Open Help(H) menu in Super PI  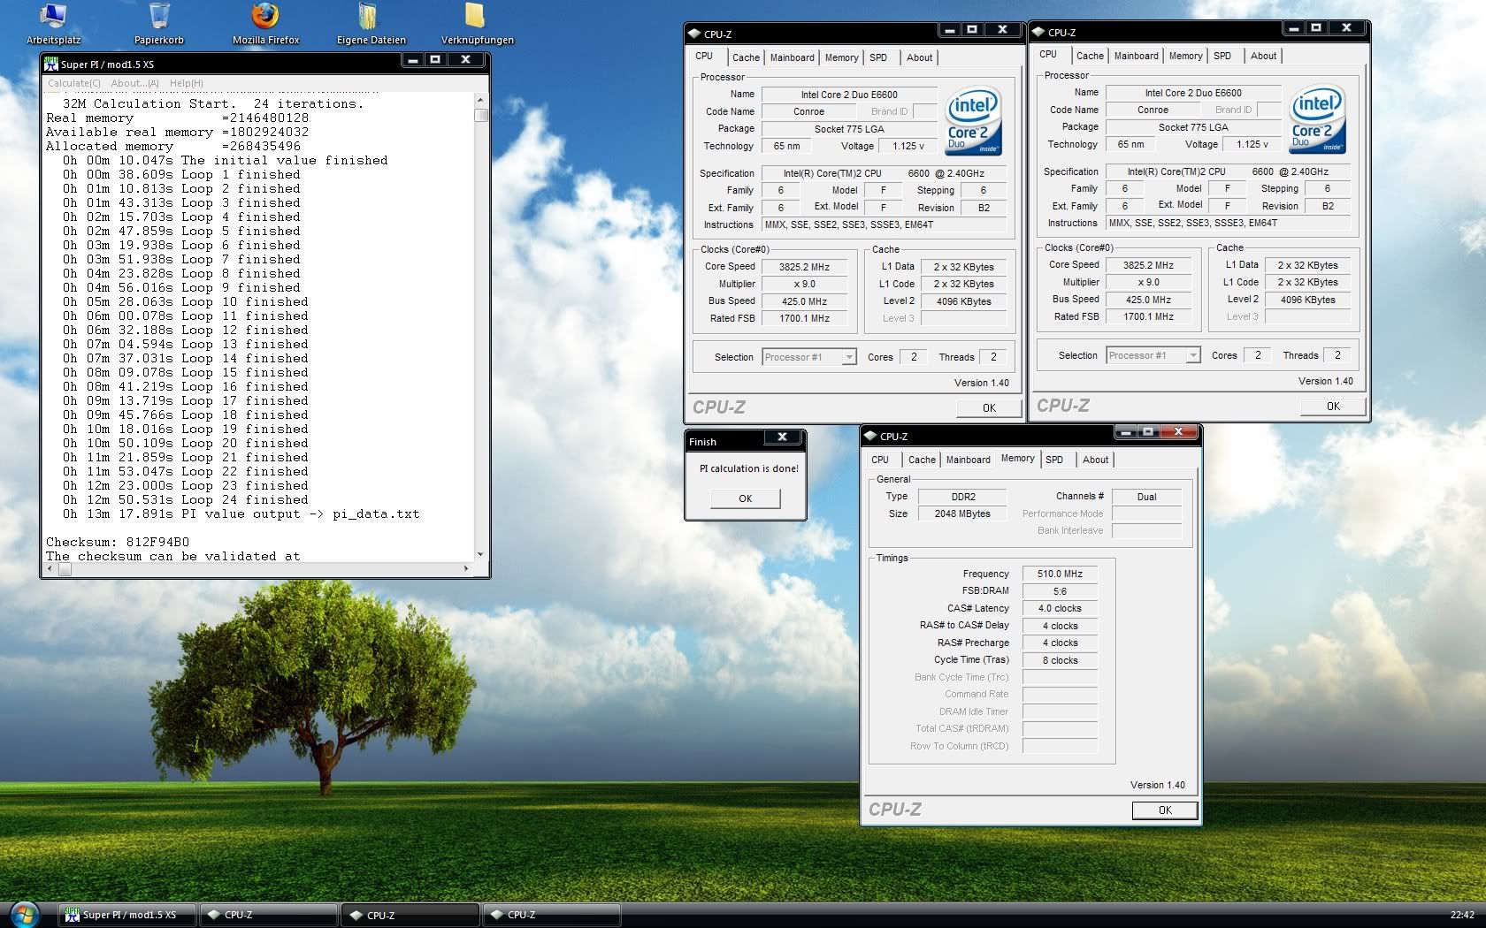click(186, 83)
